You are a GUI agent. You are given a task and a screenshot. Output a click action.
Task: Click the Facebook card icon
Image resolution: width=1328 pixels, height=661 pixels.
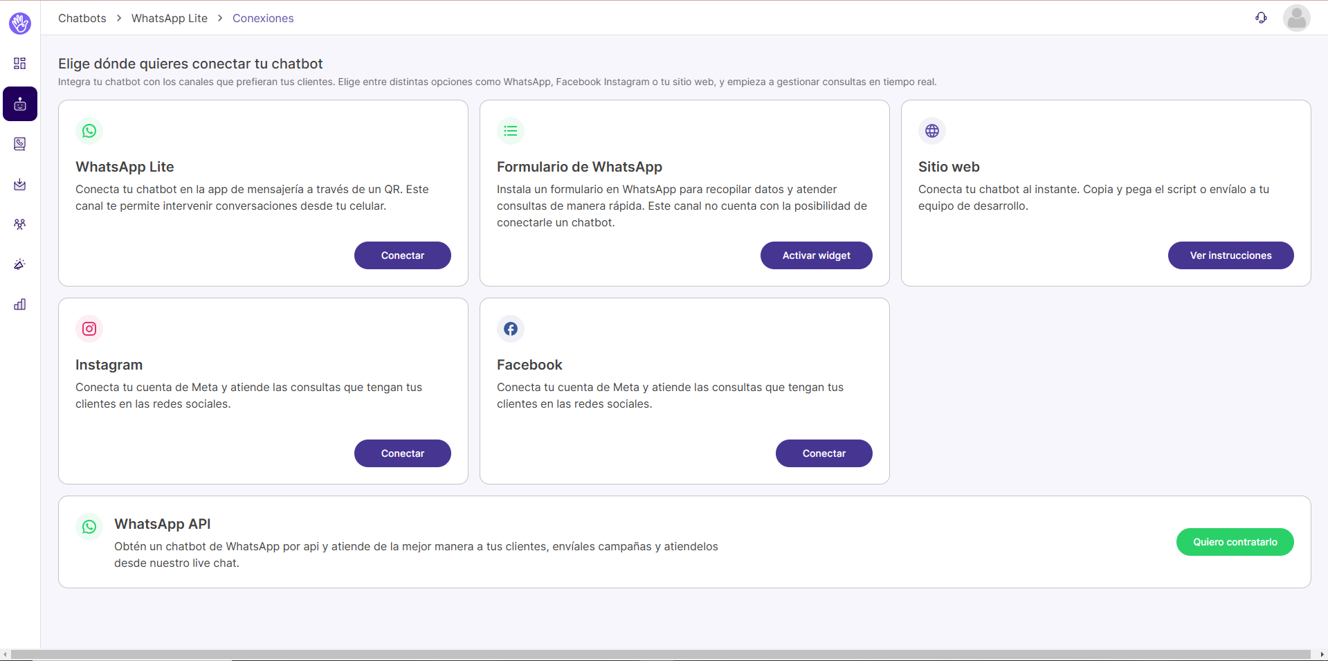[x=511, y=329]
